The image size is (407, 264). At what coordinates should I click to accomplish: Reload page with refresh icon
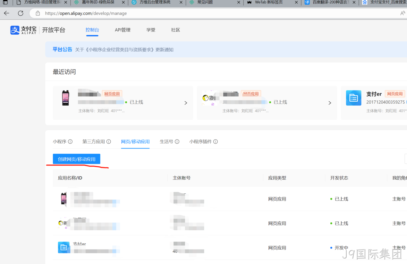pos(21,13)
